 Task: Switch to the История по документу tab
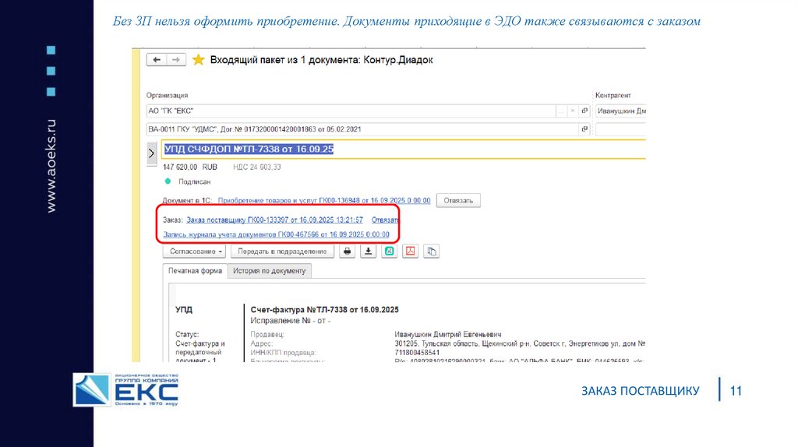[x=269, y=270]
